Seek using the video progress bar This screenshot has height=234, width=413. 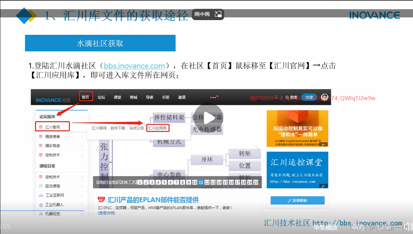coord(206,211)
